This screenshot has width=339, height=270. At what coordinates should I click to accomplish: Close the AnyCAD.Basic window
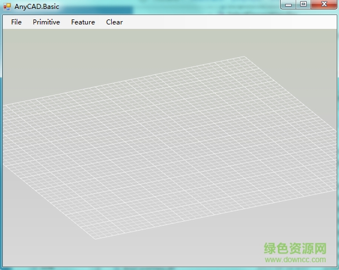pos(323,4)
